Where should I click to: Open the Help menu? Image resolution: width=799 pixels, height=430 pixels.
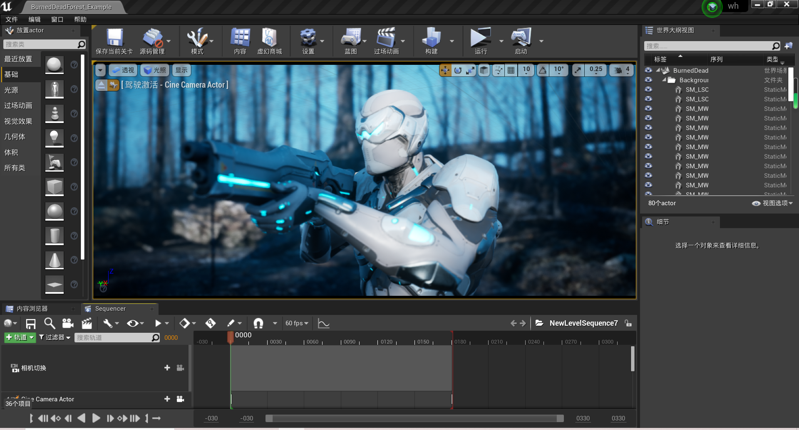pyautogui.click(x=80, y=20)
